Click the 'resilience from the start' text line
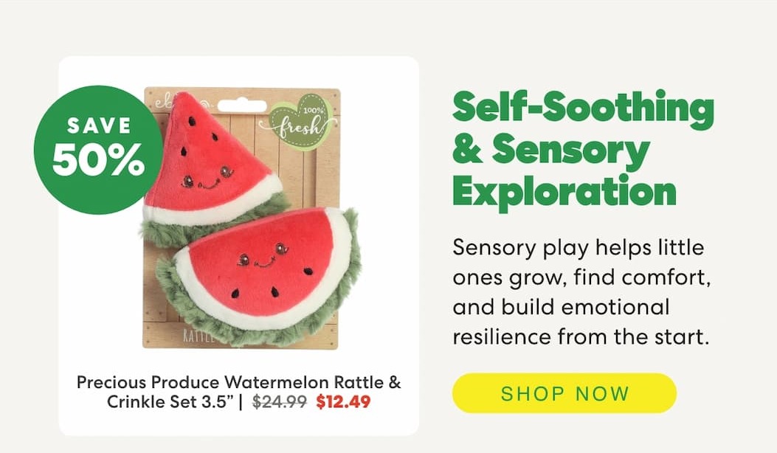 [580, 337]
